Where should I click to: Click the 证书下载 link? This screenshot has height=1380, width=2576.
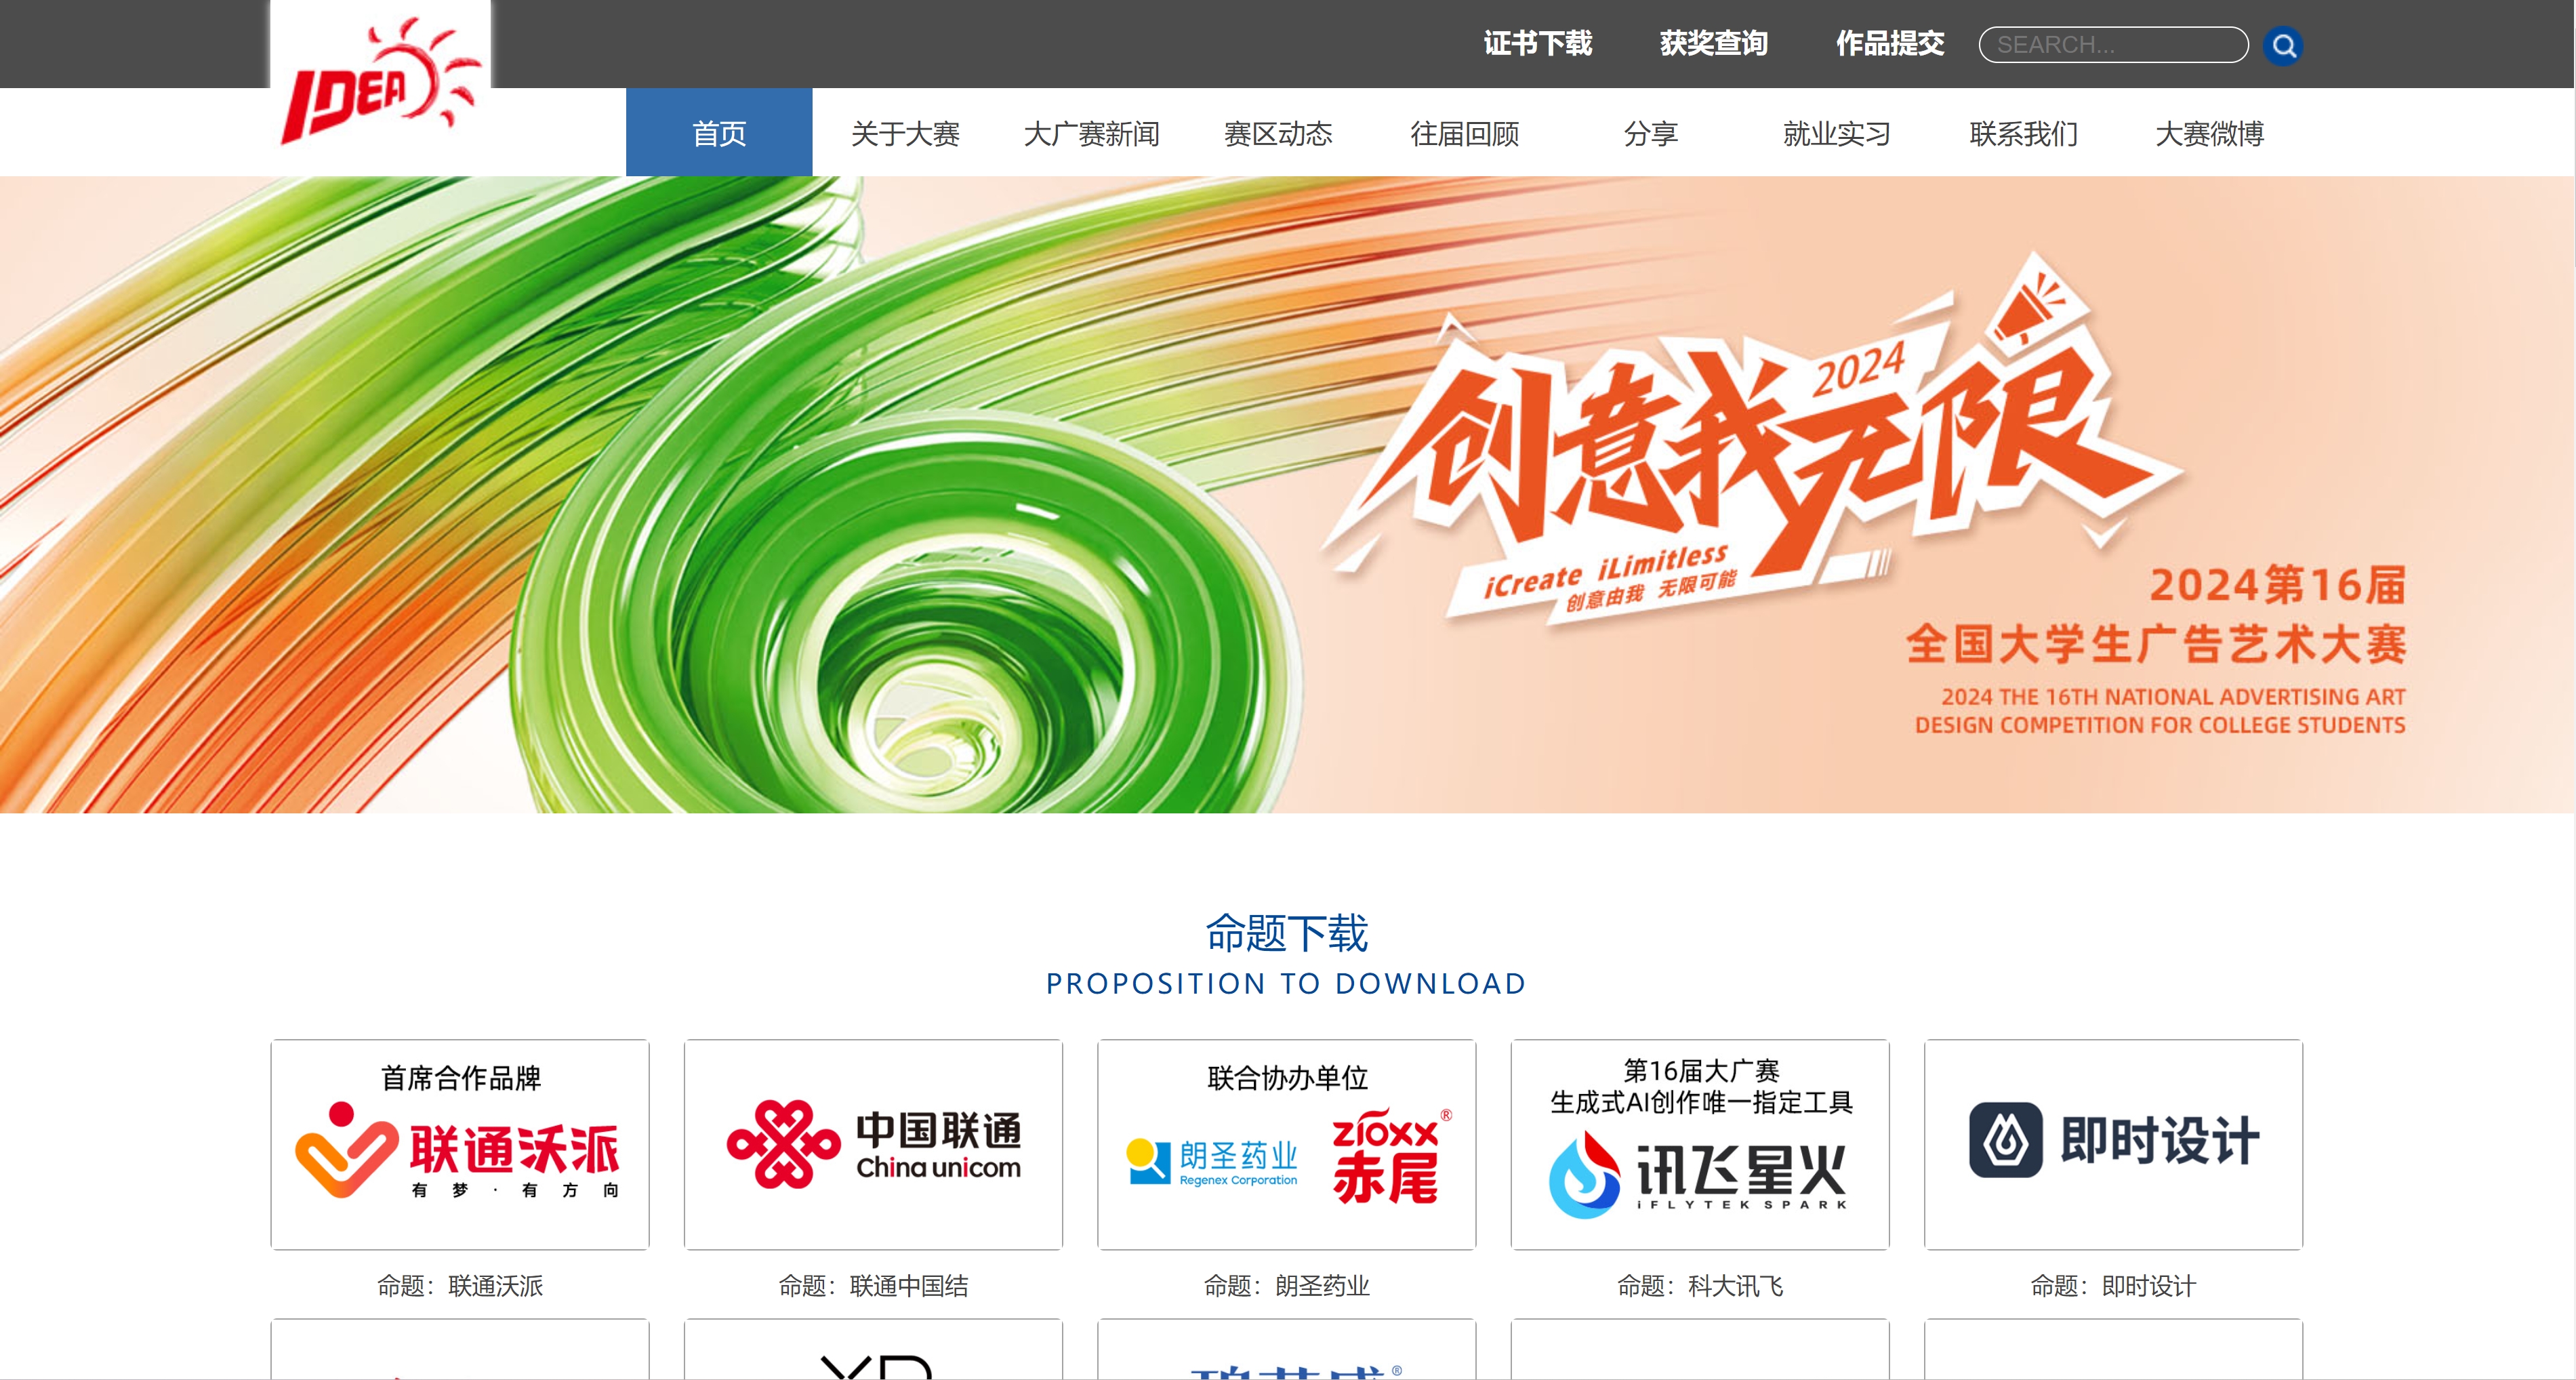tap(1537, 44)
